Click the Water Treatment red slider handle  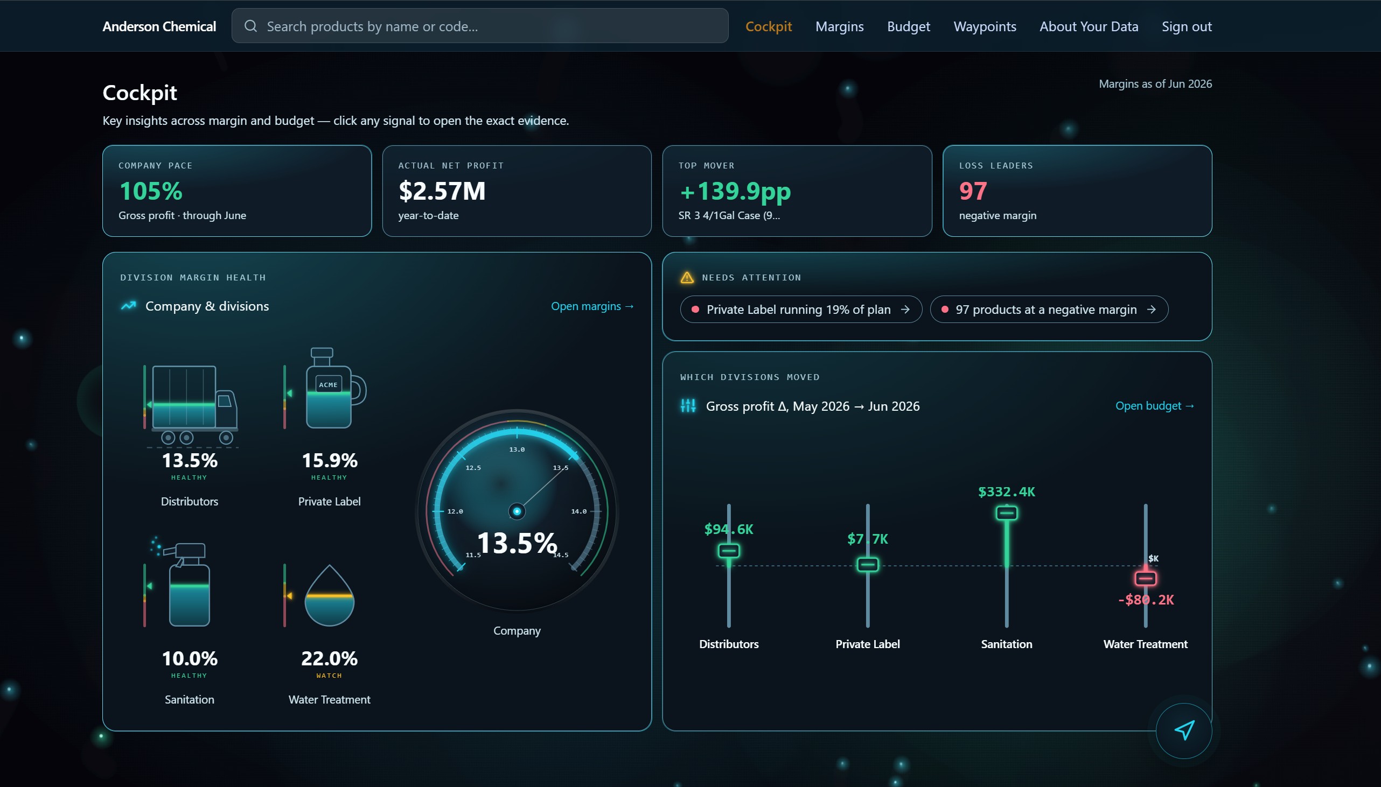(x=1145, y=578)
